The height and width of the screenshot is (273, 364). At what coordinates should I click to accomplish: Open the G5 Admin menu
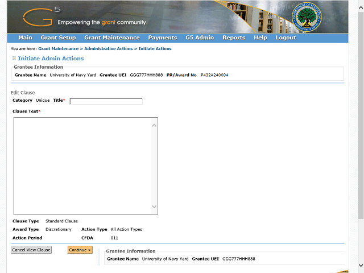point(200,38)
